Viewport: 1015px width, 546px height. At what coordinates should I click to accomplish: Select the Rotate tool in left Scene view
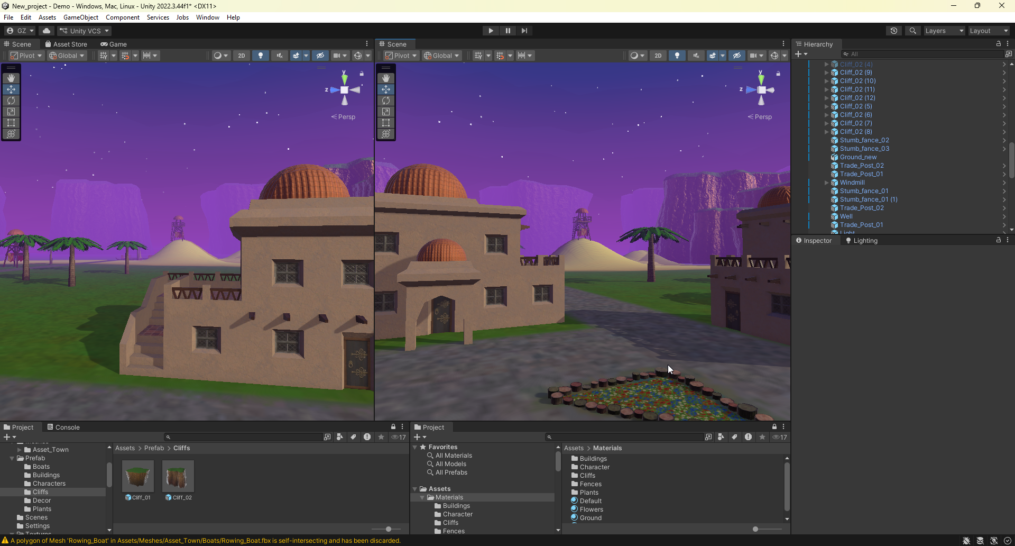pos(11,101)
